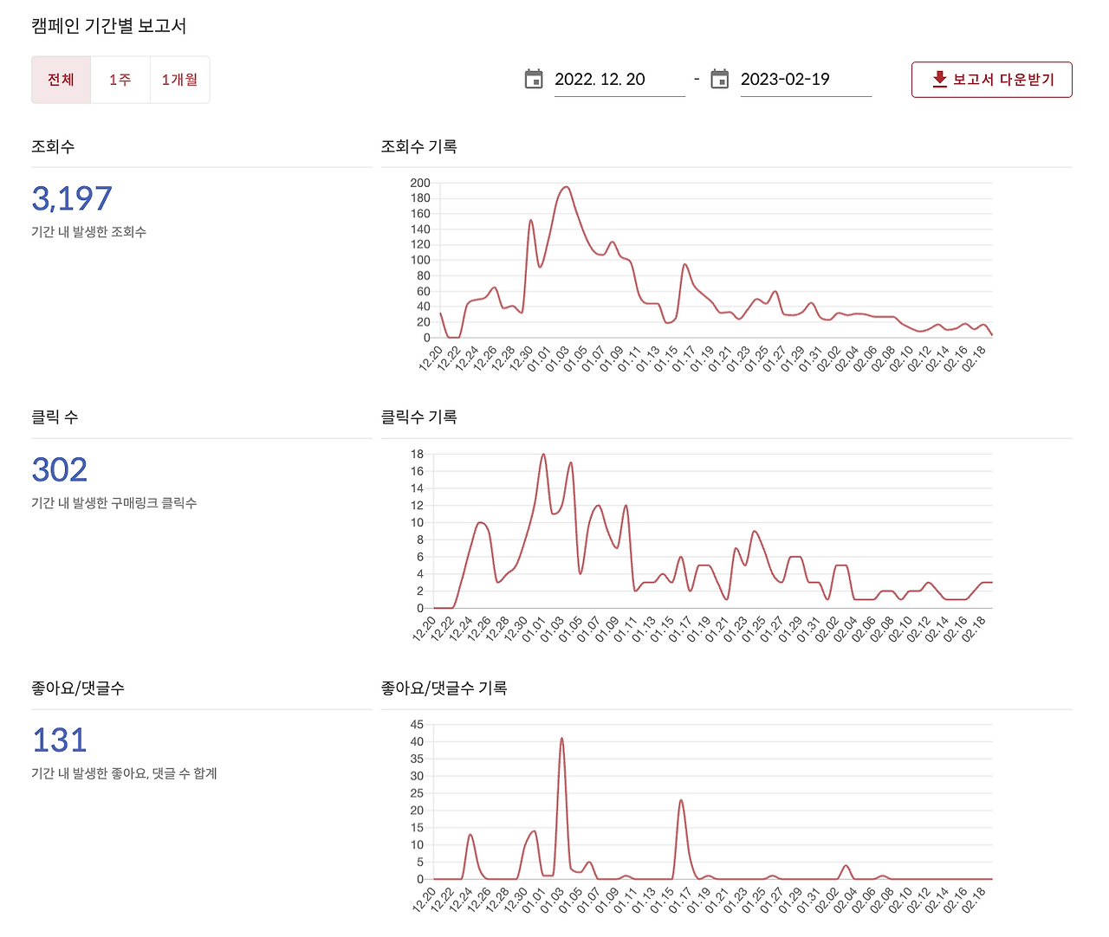Click the 좋아요/댓글수 total figure 131
Image resolution: width=1109 pixels, height=937 pixels.
pyautogui.click(x=58, y=739)
